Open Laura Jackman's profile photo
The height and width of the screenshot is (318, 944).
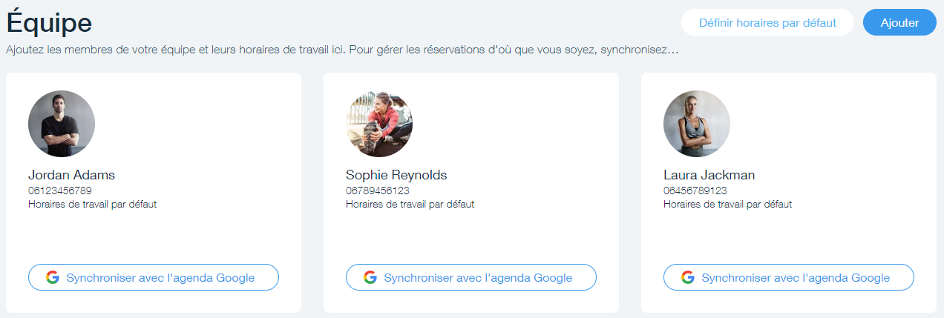(x=697, y=124)
